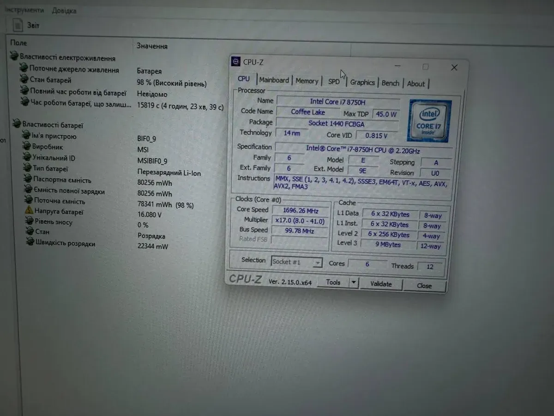This screenshot has width=554, height=416.
Task: Open the Bench tab
Action: pos(390,83)
